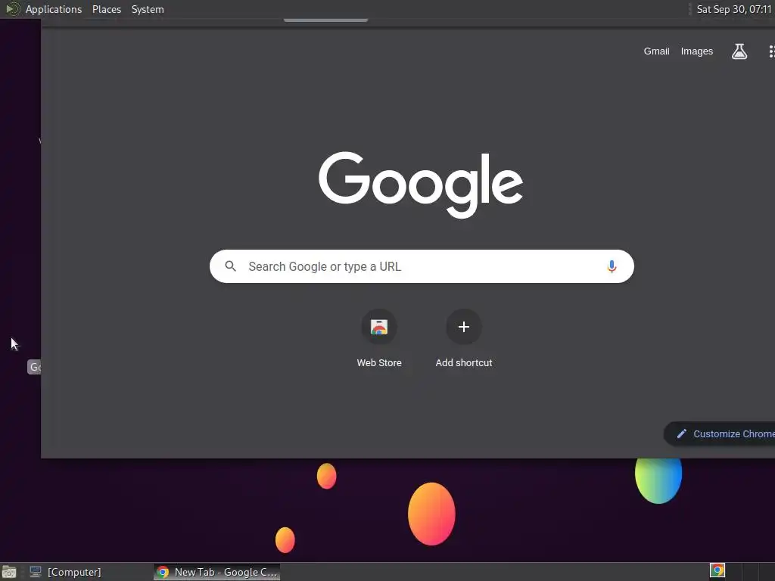Click the show desktop icon in bottom panel
This screenshot has height=581, width=775.
(x=9, y=572)
